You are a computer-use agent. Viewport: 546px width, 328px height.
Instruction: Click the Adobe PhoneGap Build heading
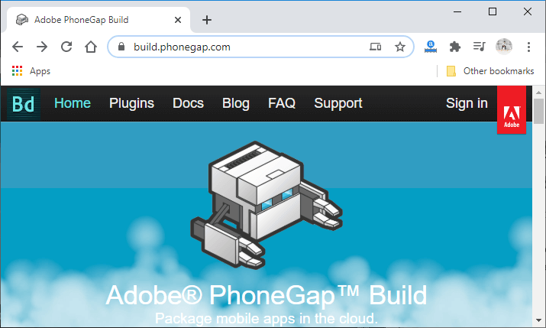click(266, 296)
